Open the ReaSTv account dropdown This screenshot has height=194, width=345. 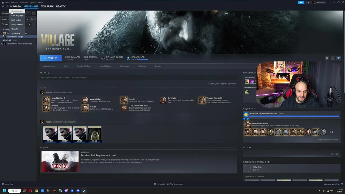click(x=319, y=2)
